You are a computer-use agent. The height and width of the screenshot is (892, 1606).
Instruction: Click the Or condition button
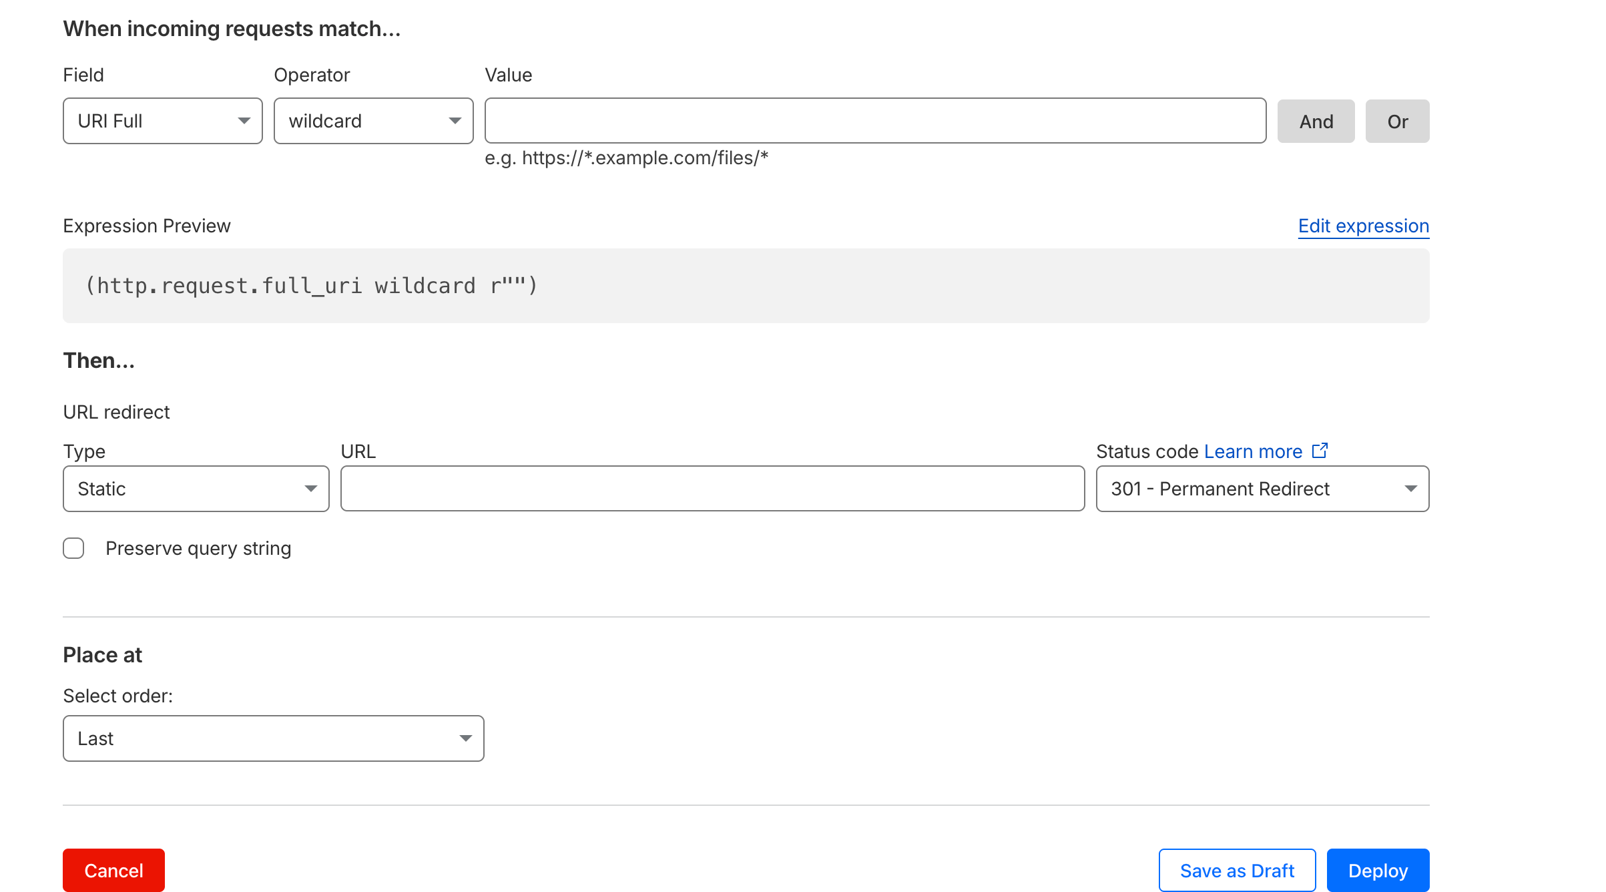[x=1398, y=121]
